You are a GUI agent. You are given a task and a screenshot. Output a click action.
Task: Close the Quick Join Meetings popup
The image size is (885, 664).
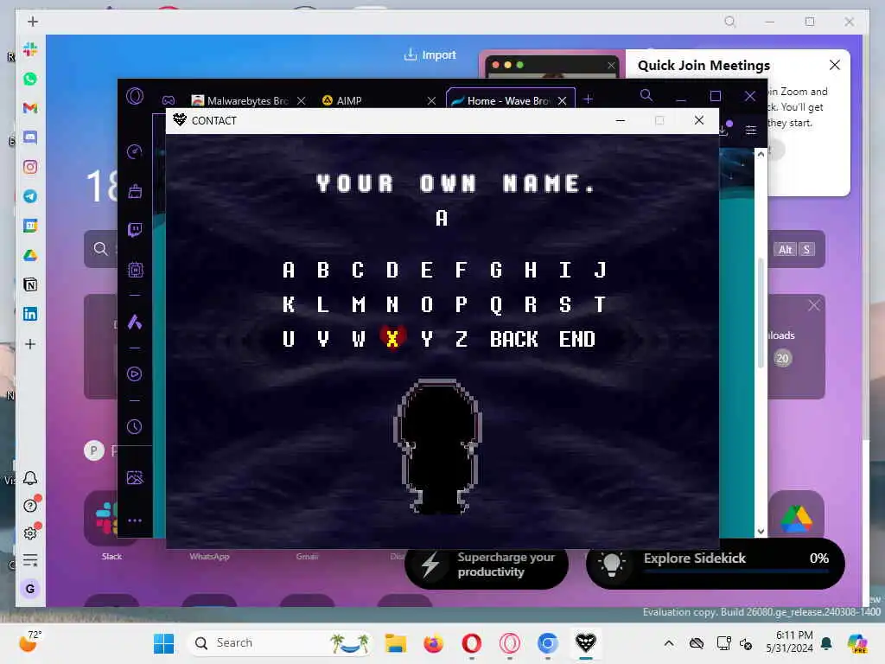835,65
